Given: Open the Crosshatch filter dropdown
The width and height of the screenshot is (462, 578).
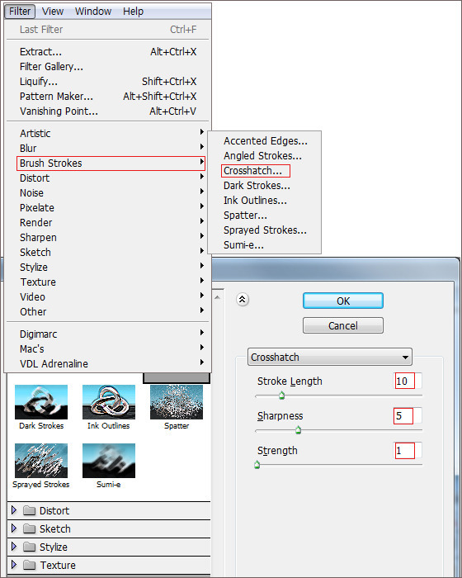Looking at the screenshot, I should pos(330,357).
